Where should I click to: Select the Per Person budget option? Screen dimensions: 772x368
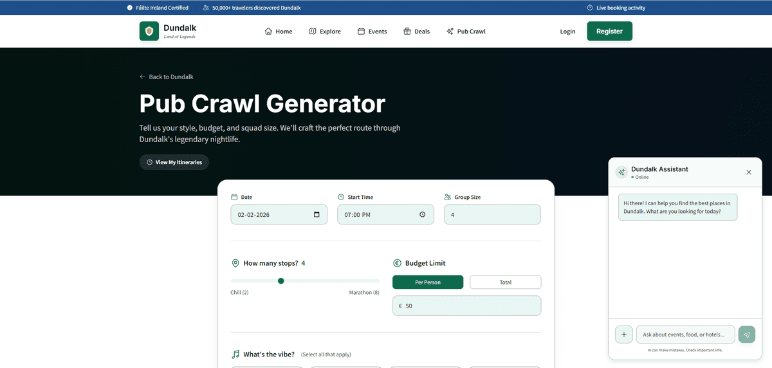coord(428,282)
